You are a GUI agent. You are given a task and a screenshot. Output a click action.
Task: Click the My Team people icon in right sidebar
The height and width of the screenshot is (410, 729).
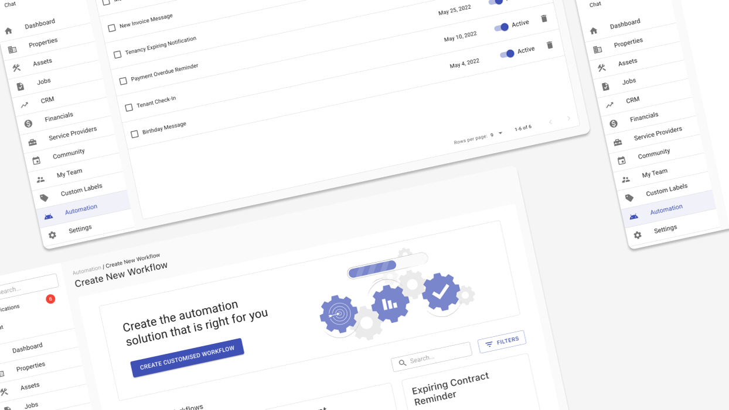click(626, 180)
